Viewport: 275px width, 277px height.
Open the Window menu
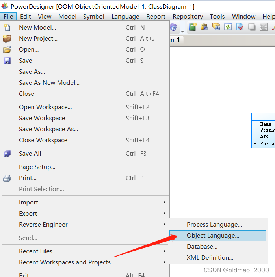tap(243, 17)
